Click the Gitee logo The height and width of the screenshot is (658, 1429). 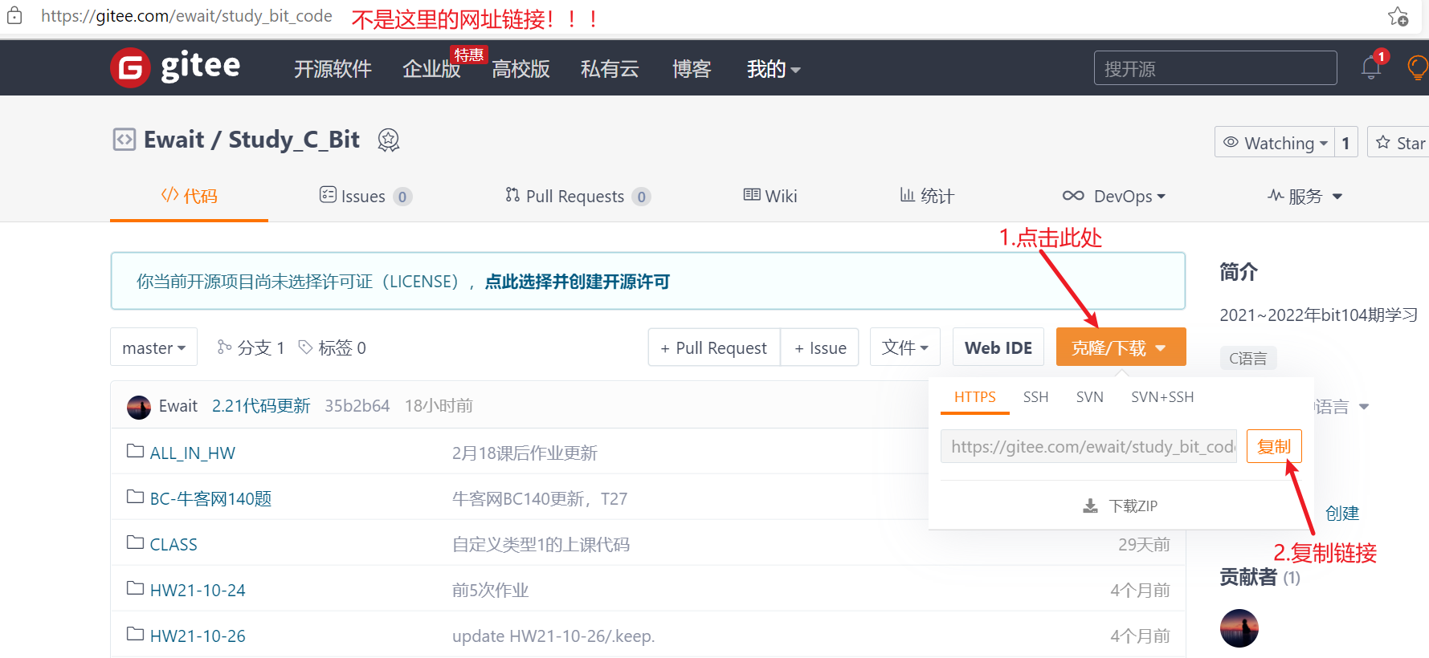(175, 67)
